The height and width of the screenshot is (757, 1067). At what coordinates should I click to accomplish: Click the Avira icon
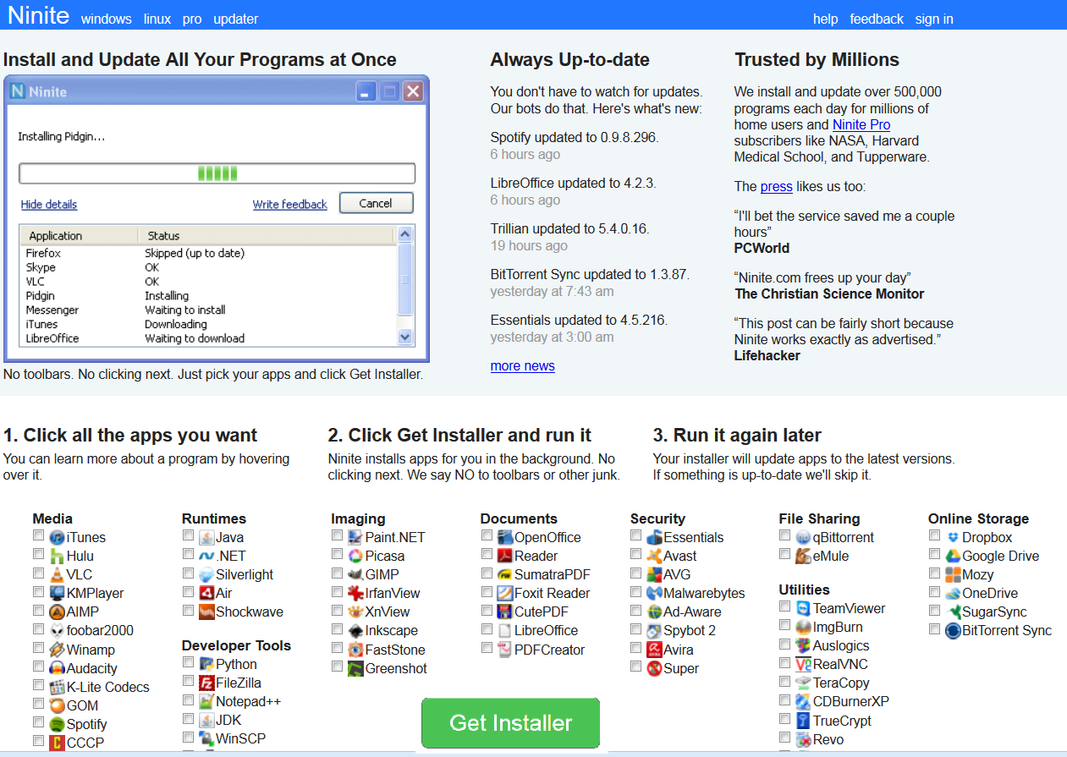pos(654,650)
